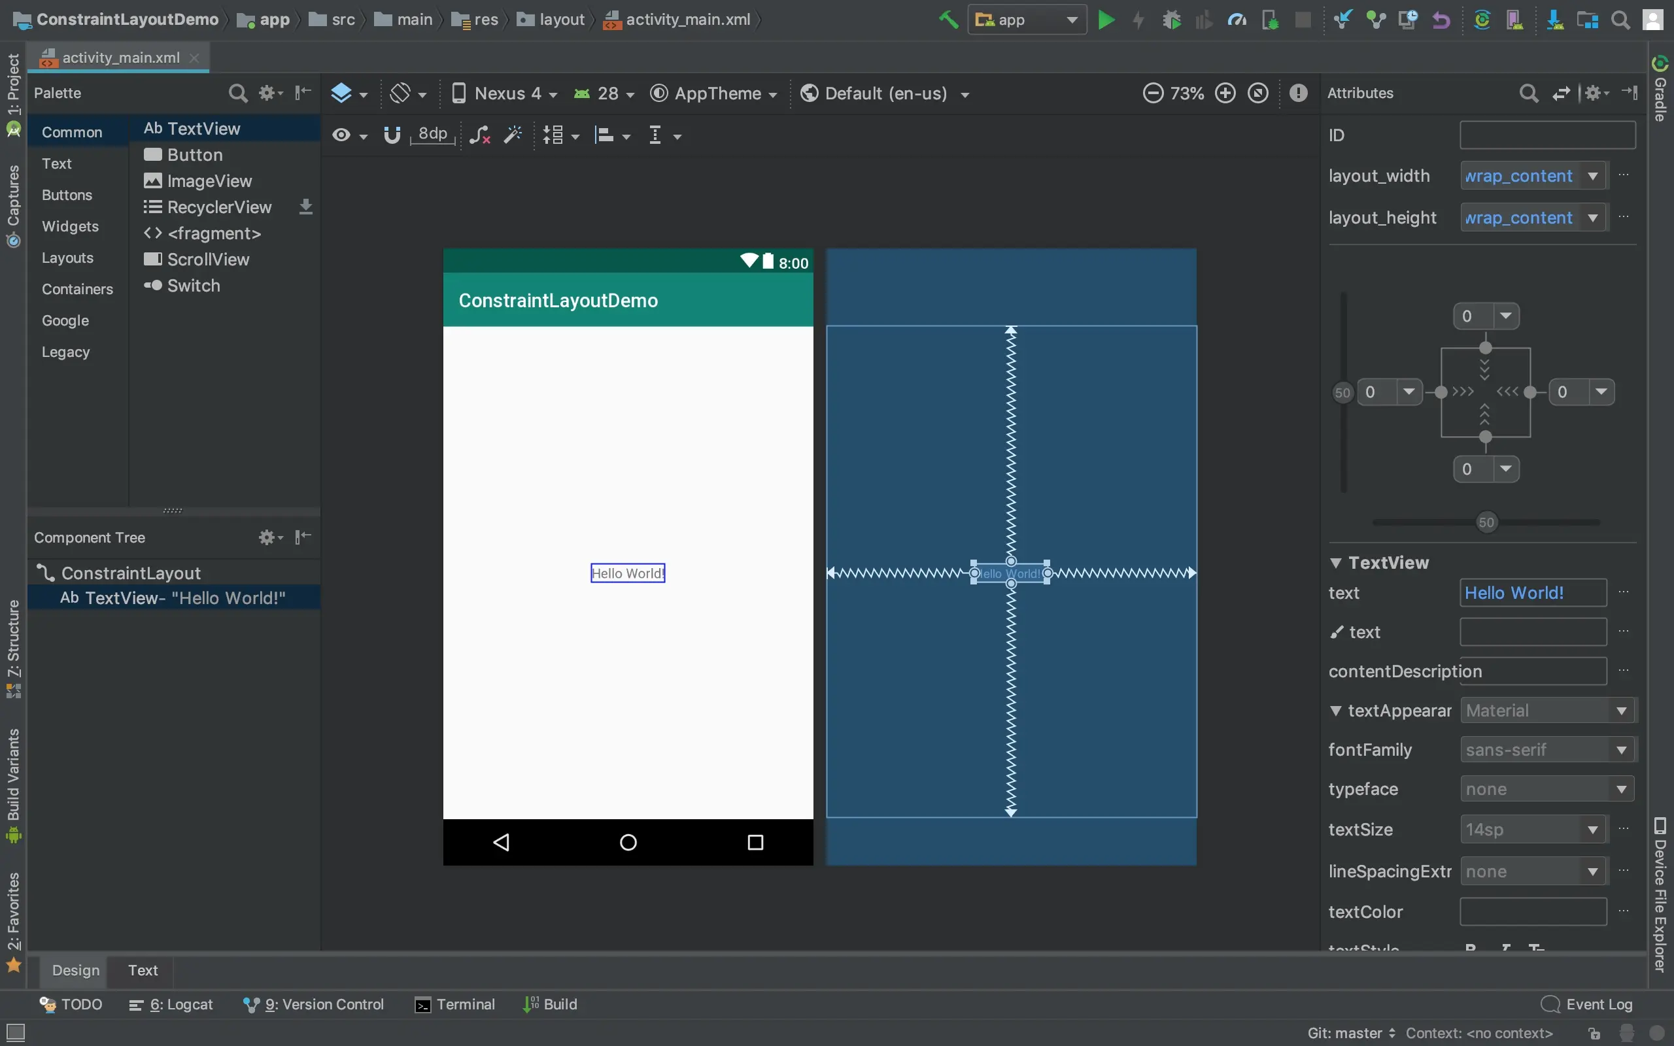
Task: Click the horizontal bias slider knob
Action: point(1486,522)
